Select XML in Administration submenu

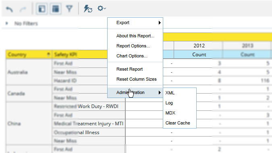[180, 93]
